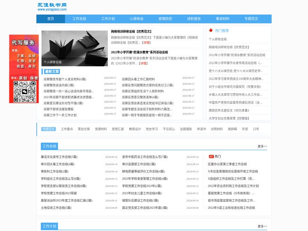
Task: Click the flame icon beside 热门推荐
Action: click(x=211, y=30)
